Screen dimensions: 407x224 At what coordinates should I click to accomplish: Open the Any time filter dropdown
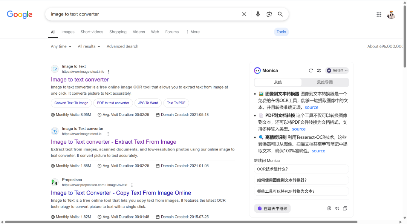tap(61, 46)
